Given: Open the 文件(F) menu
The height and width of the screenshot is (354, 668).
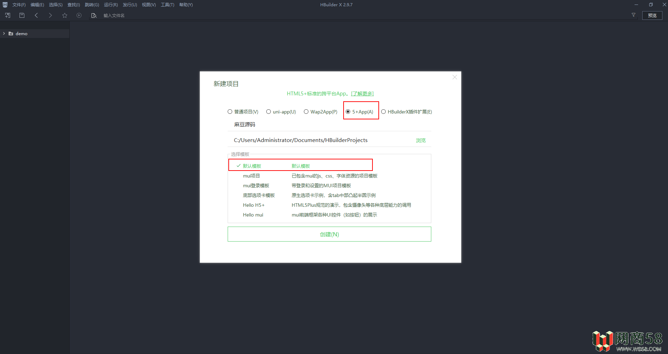Looking at the screenshot, I should click(19, 5).
